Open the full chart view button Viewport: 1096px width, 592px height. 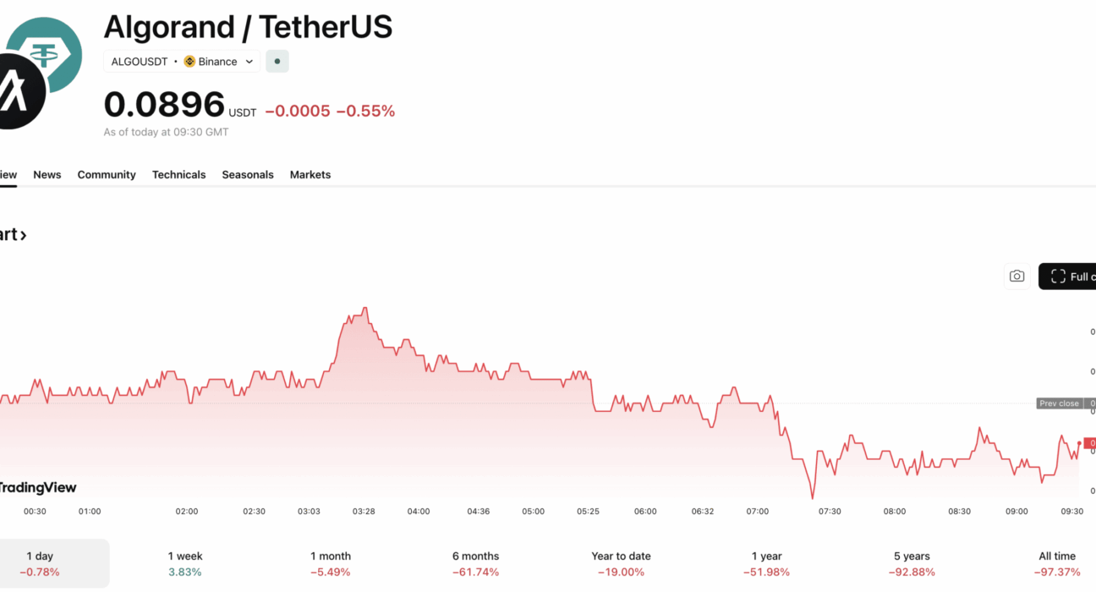point(1070,277)
